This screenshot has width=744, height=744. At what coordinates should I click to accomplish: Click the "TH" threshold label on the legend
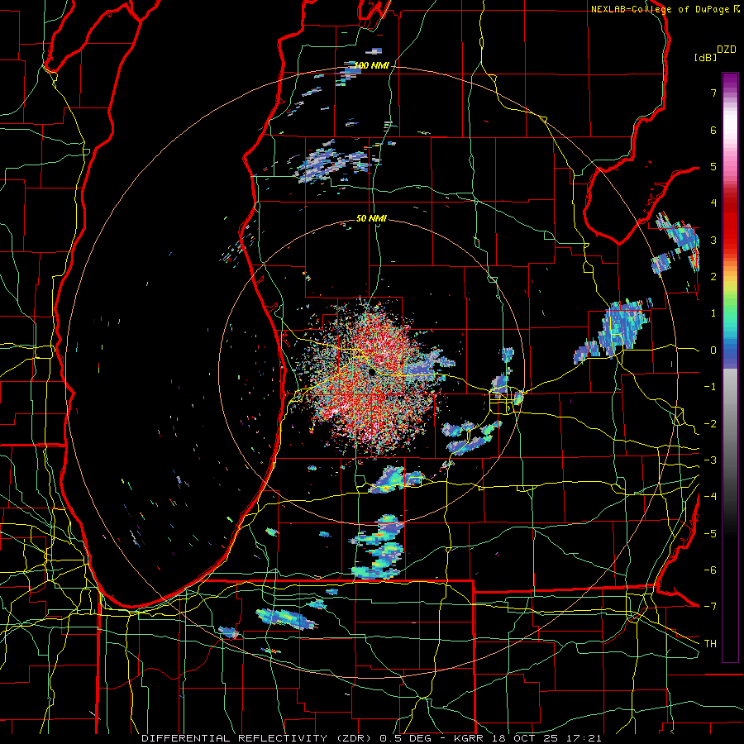(711, 644)
